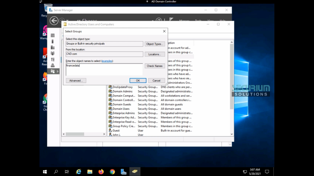Select the Enterprise Read-o... group icon
Viewport: 314px width, 176px height.
(110, 122)
